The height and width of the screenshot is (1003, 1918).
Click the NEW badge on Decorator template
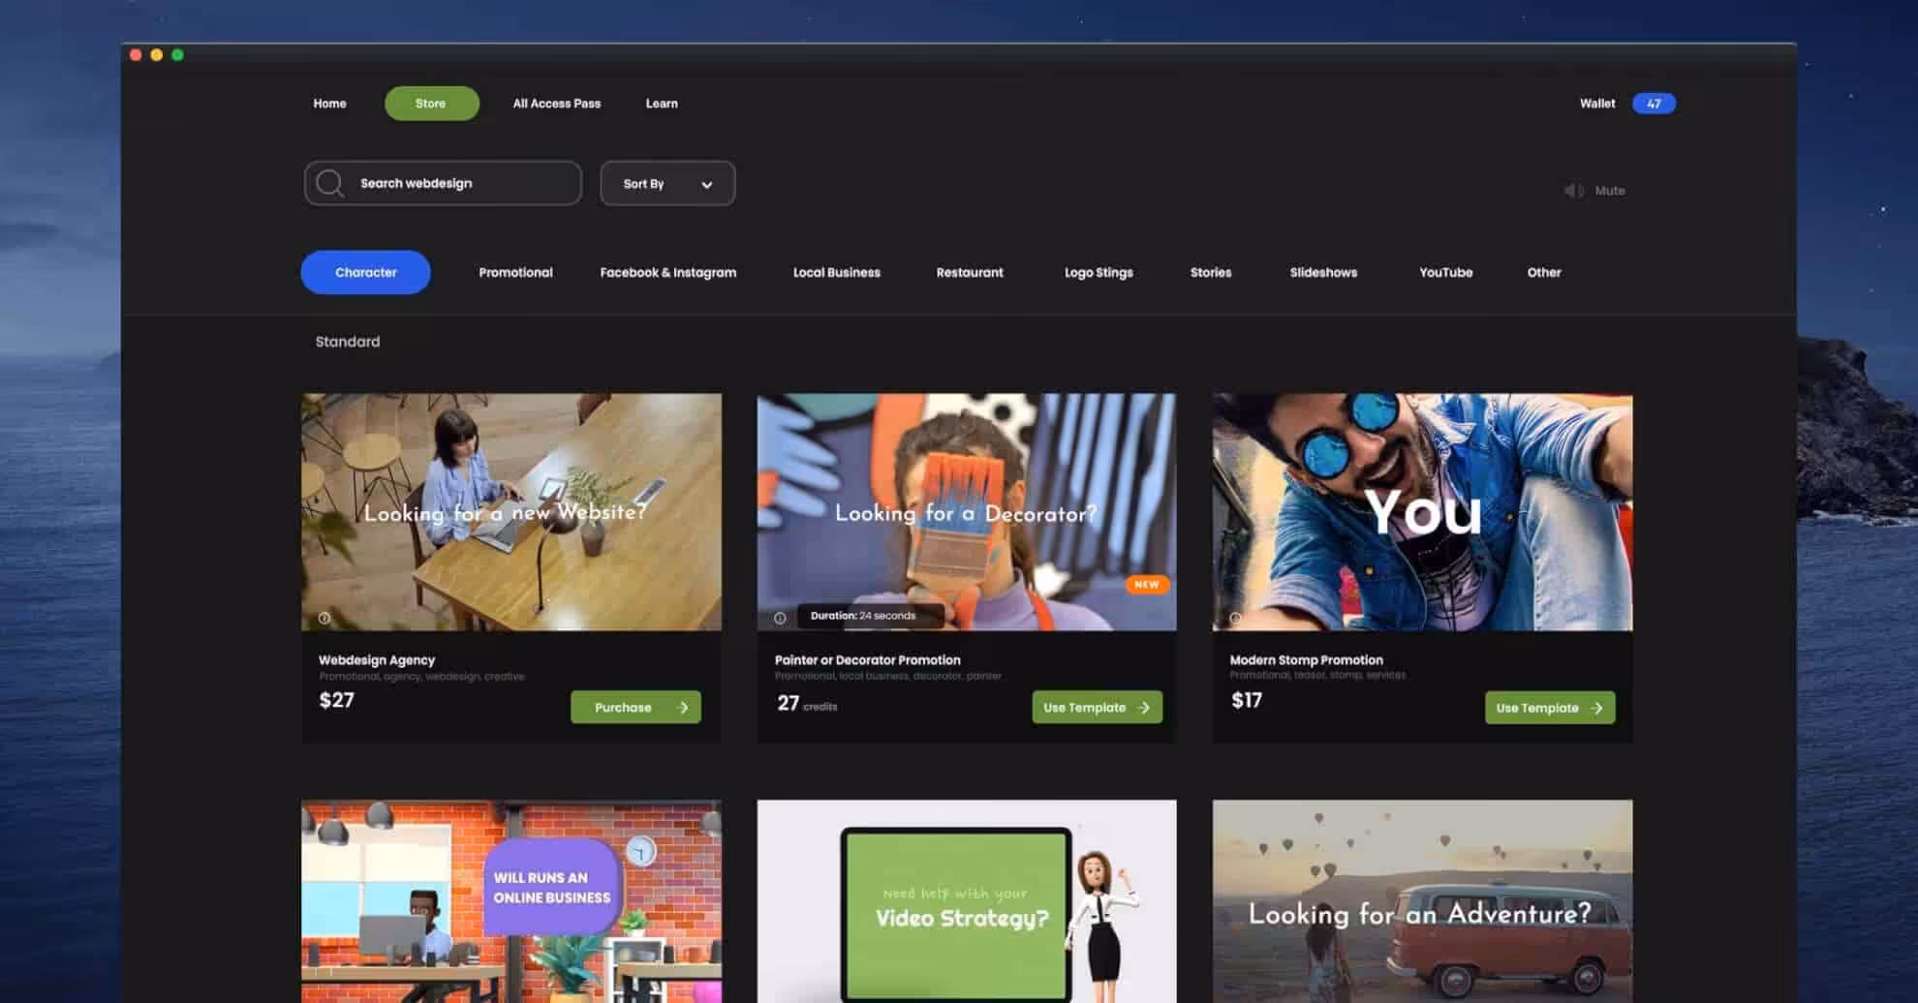pyautogui.click(x=1146, y=585)
